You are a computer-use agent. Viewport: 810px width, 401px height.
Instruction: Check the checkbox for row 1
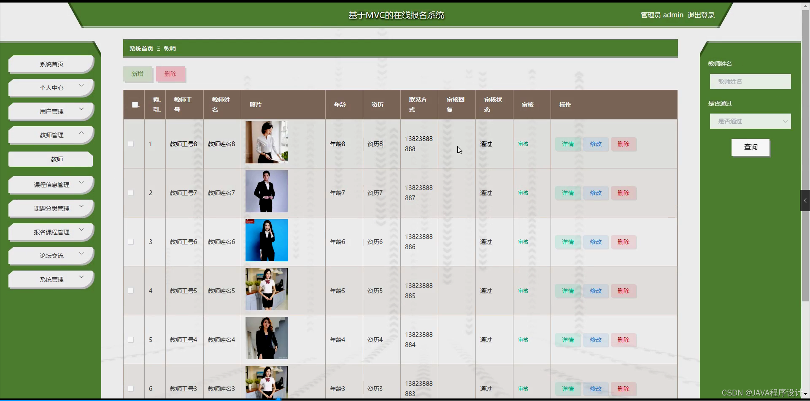pos(131,144)
